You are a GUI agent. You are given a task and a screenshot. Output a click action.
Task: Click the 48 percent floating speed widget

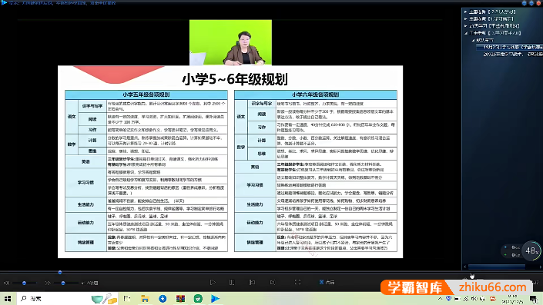(531, 250)
